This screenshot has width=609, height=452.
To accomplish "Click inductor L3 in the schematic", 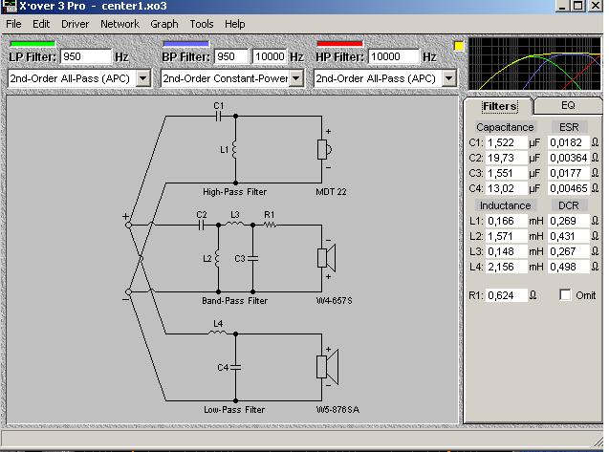I will (235, 224).
